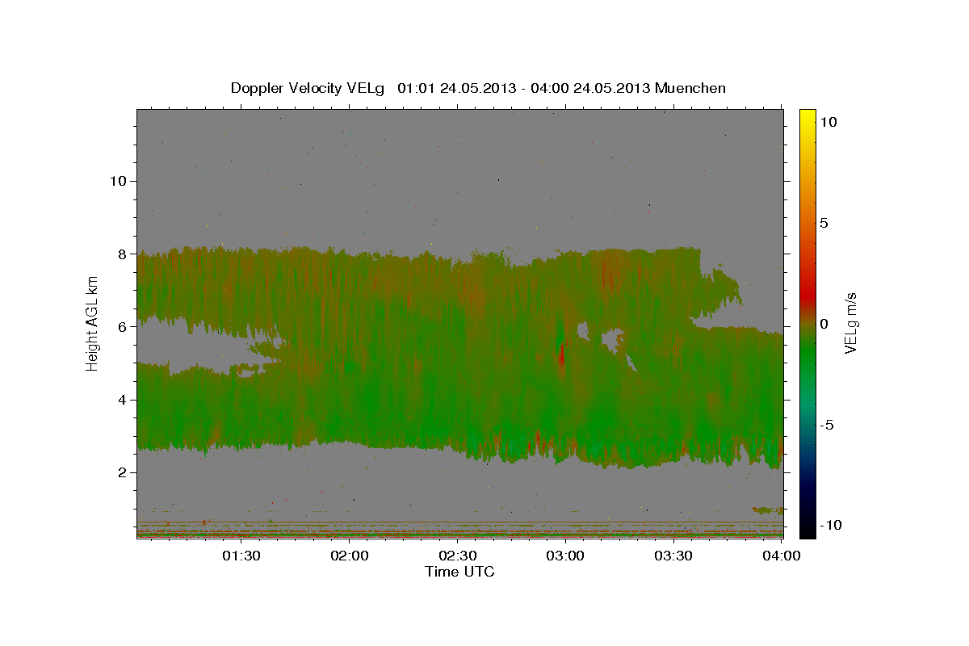Select the 'Height AGL km' axis label
The height and width of the screenshot is (646, 969).
[92, 323]
